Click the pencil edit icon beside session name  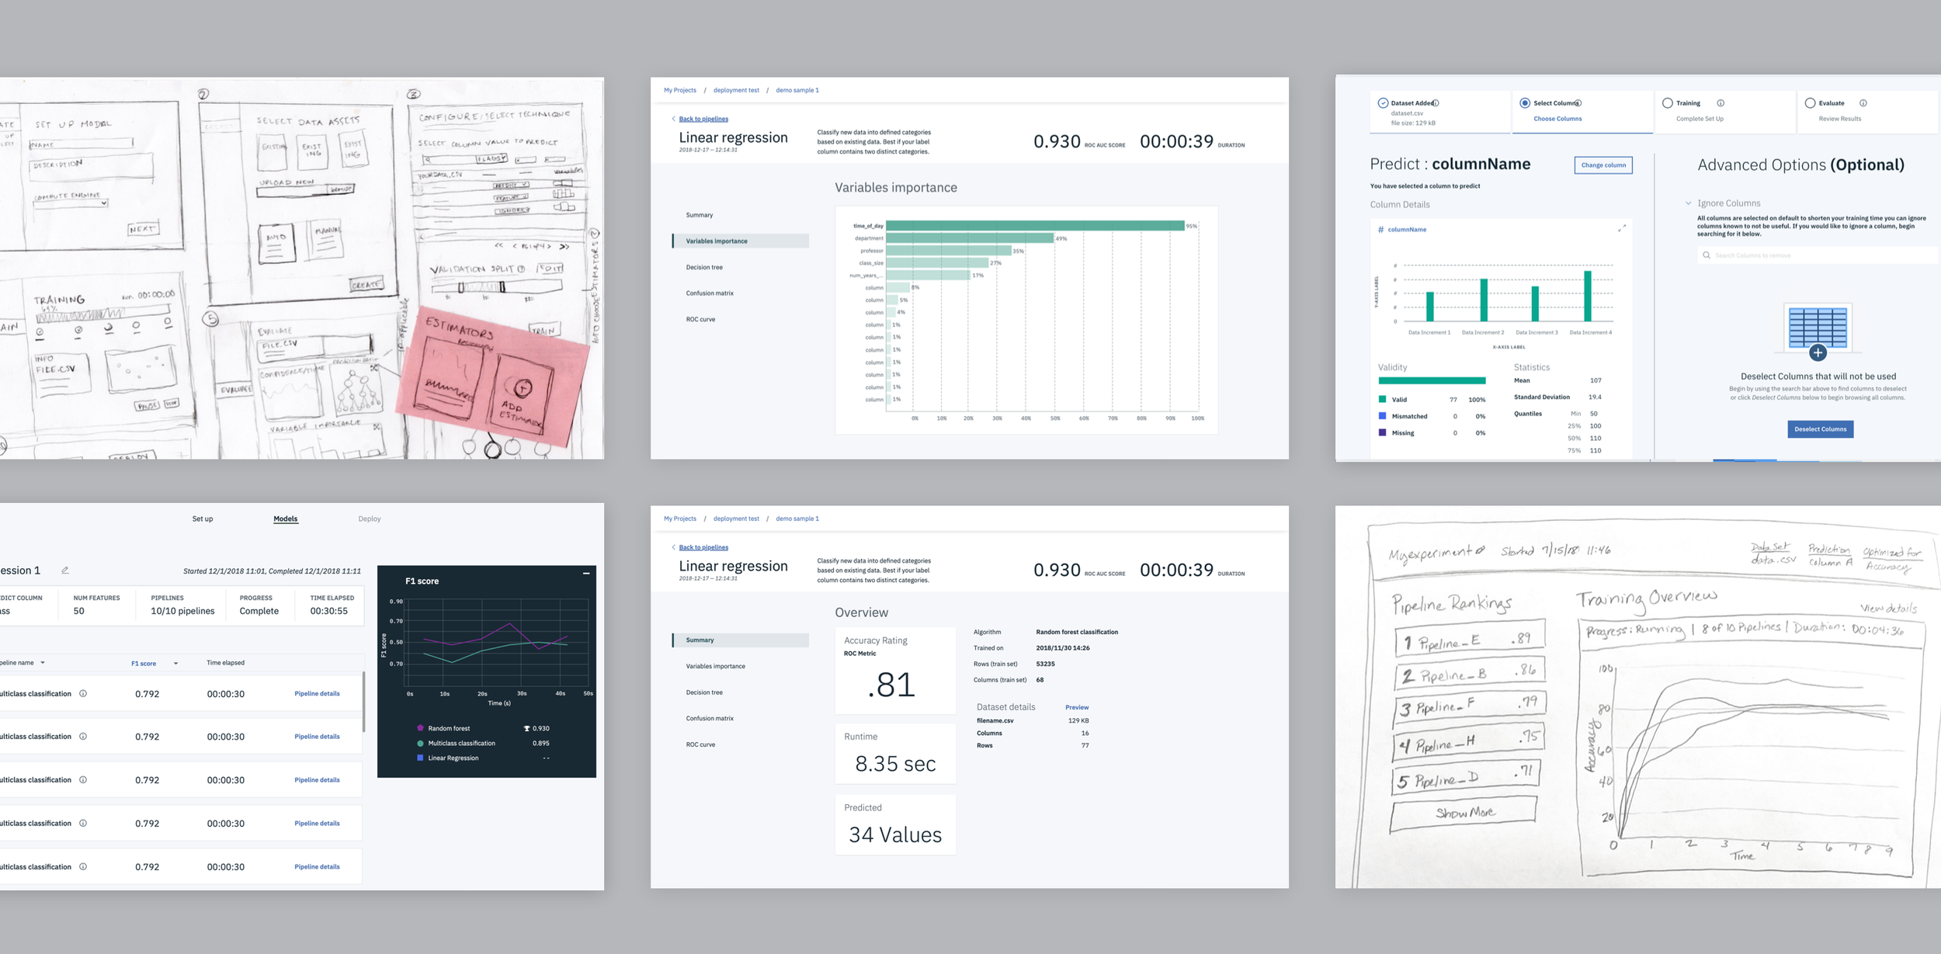coord(65,571)
